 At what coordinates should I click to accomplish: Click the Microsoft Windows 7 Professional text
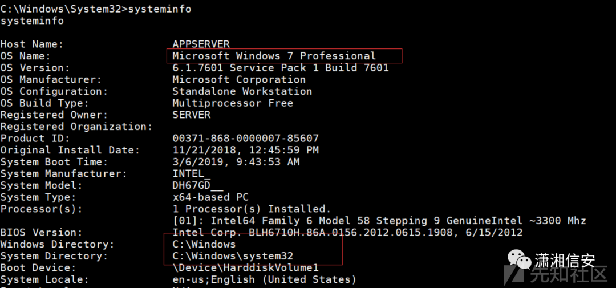point(274,56)
